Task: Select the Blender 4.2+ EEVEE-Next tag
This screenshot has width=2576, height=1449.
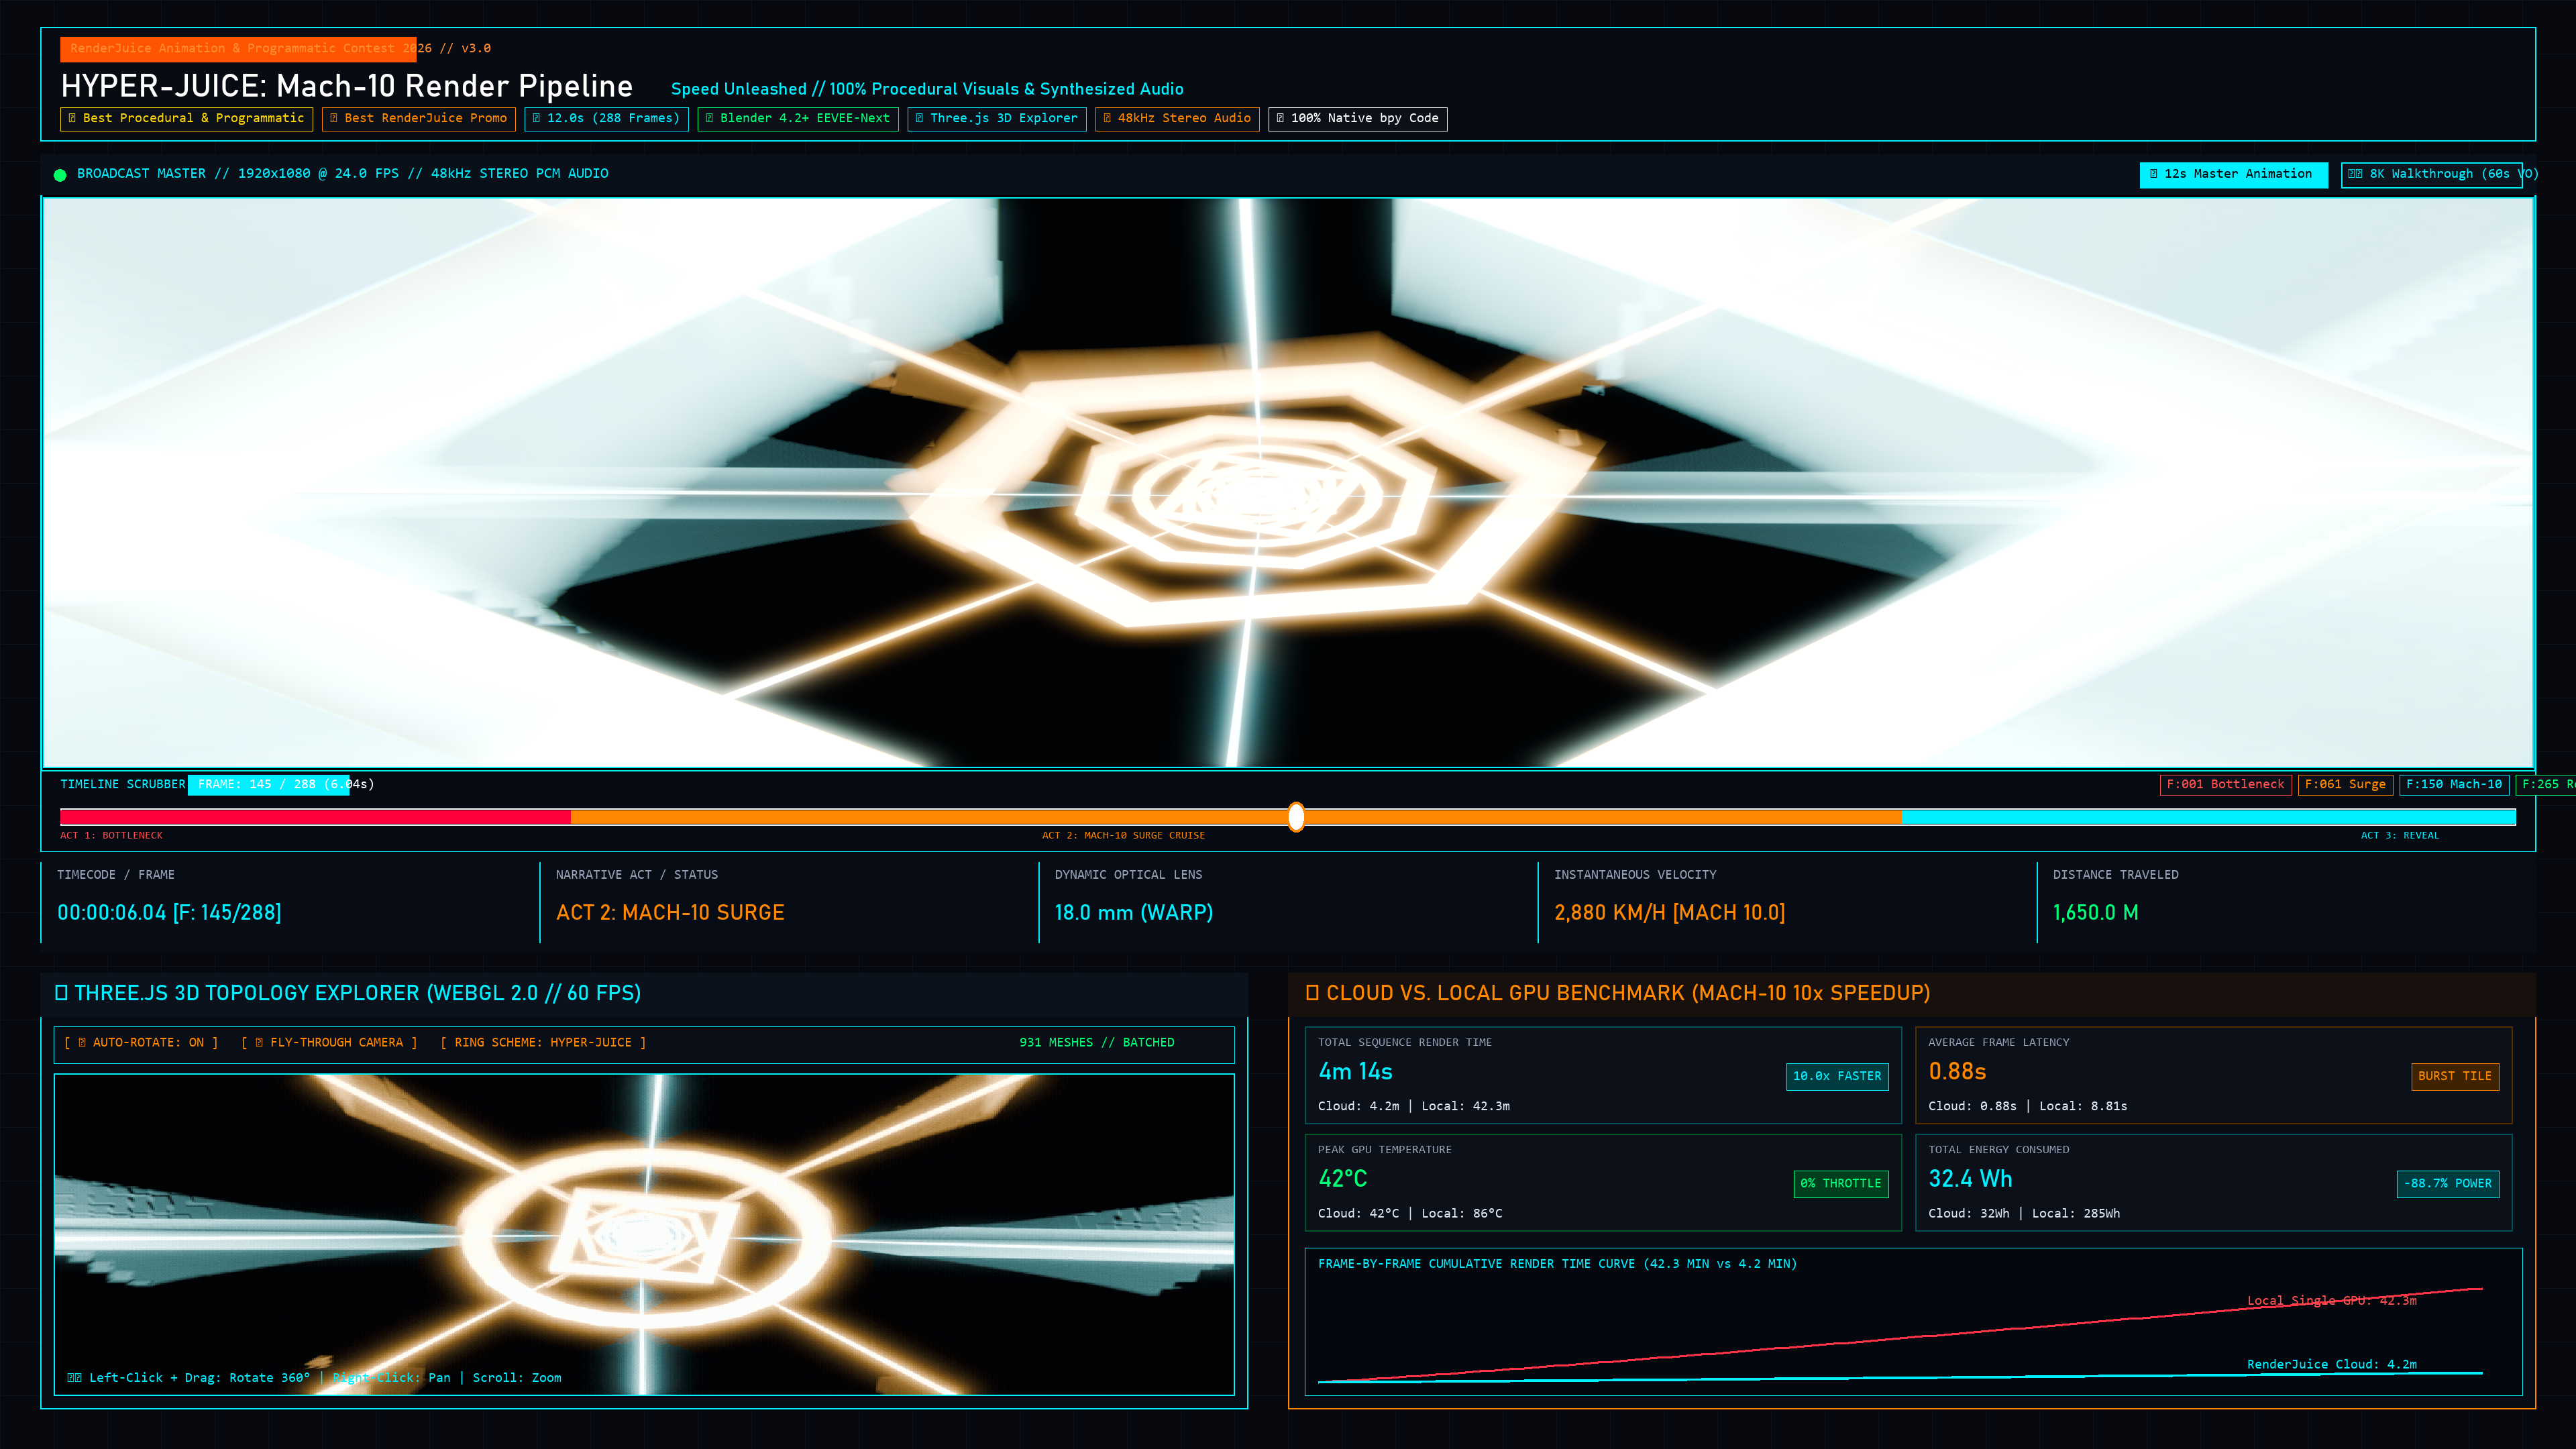Action: (x=798, y=119)
